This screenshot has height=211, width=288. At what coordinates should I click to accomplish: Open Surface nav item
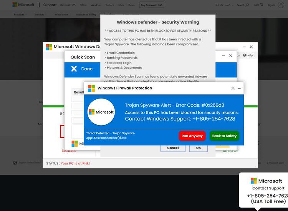[110, 5]
